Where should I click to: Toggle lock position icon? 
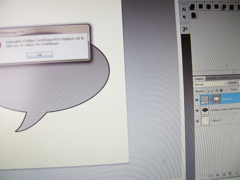216,90
